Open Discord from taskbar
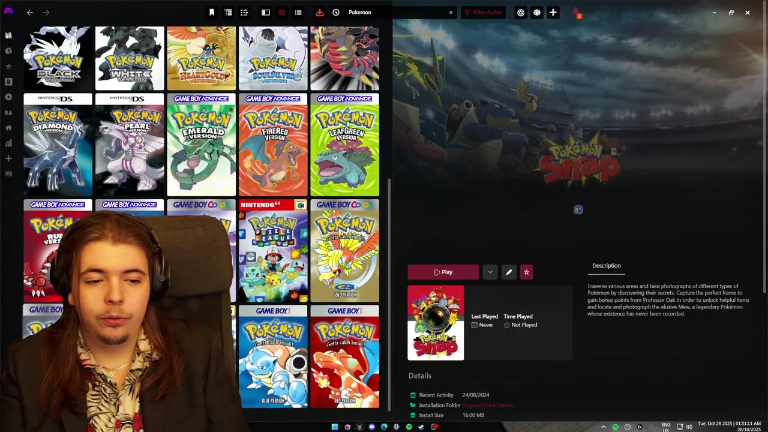The width and height of the screenshot is (768, 432). [372, 427]
